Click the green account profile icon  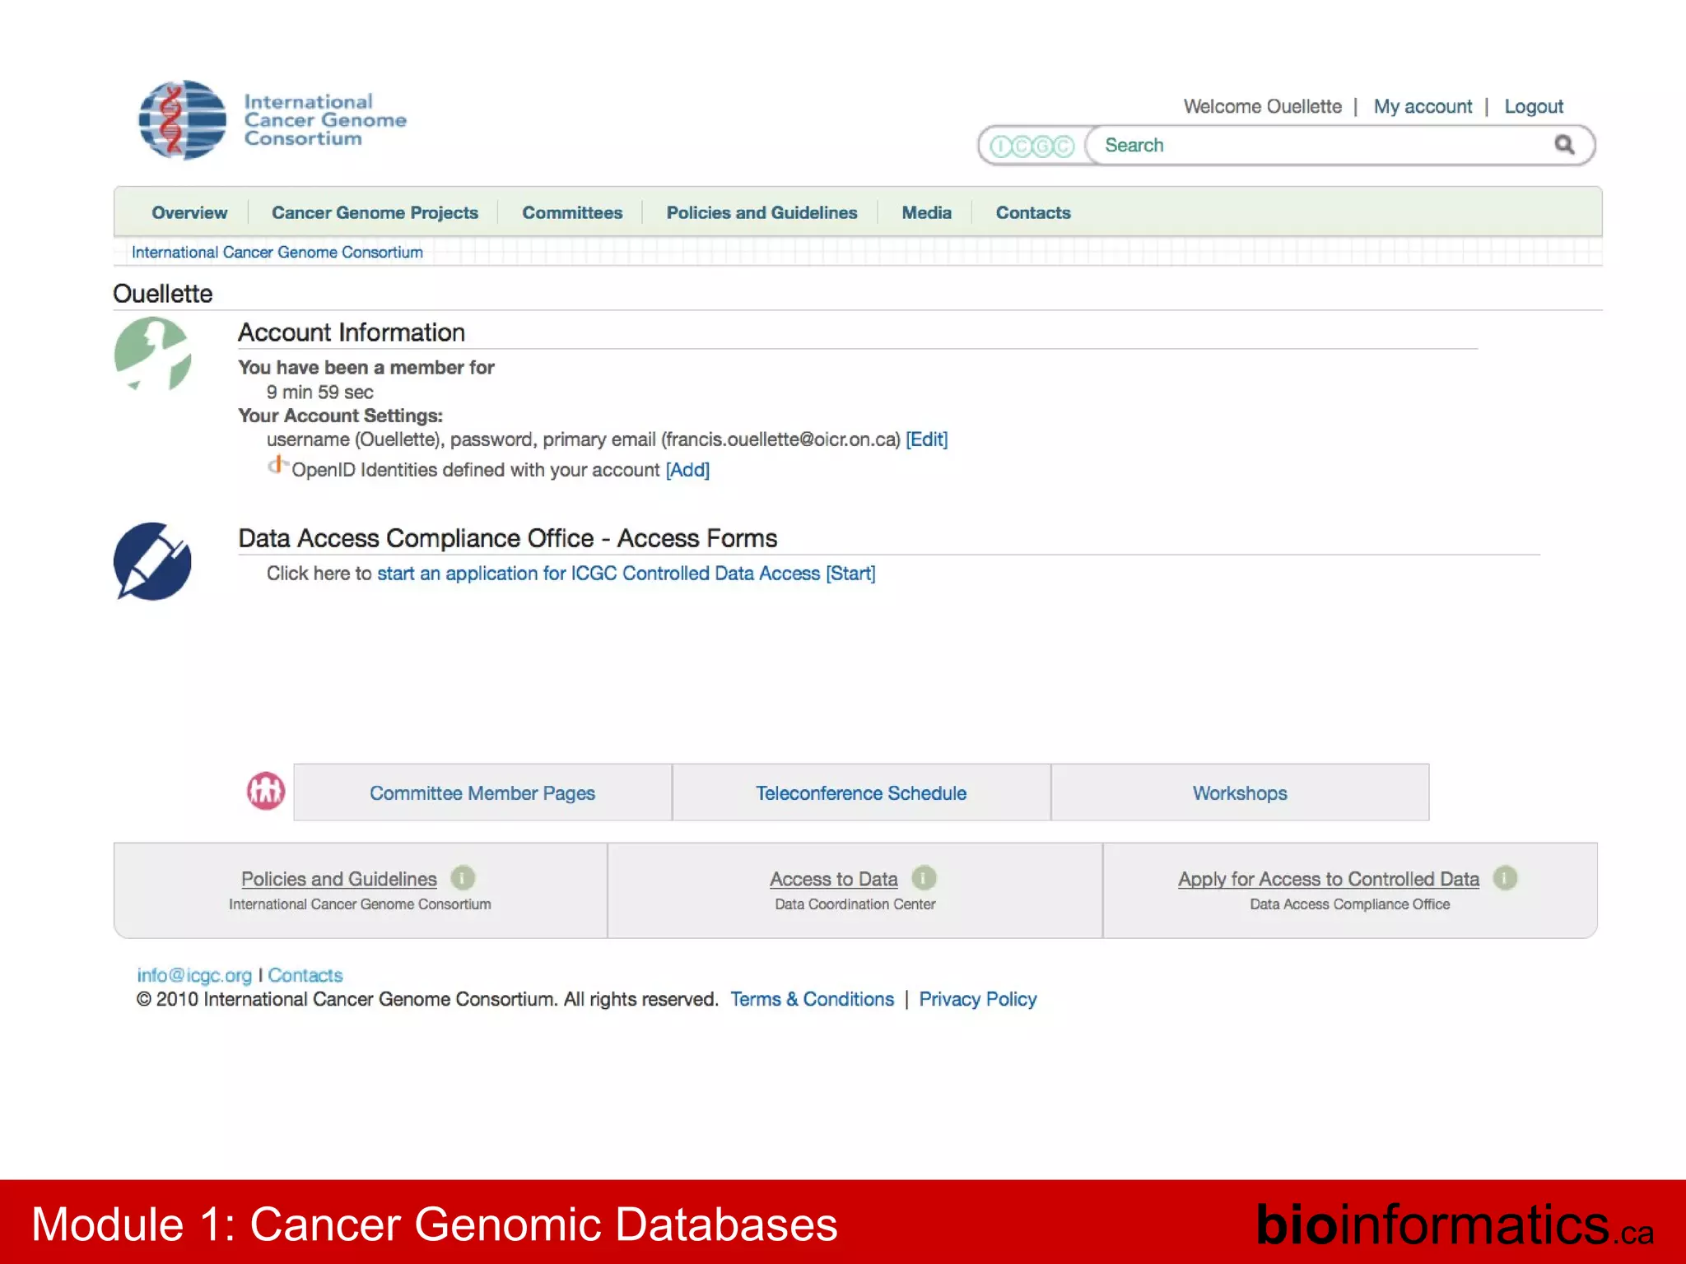pos(153,354)
